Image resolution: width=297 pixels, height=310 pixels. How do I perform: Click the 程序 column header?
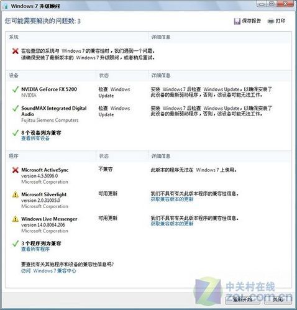click(x=14, y=156)
